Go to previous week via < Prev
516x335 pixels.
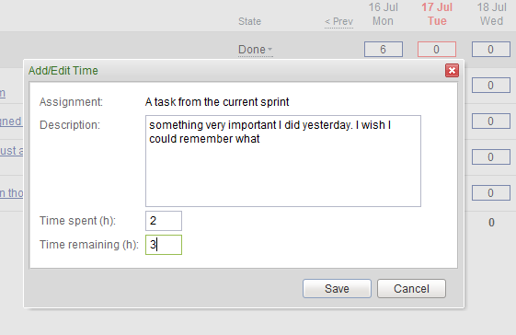(x=339, y=22)
